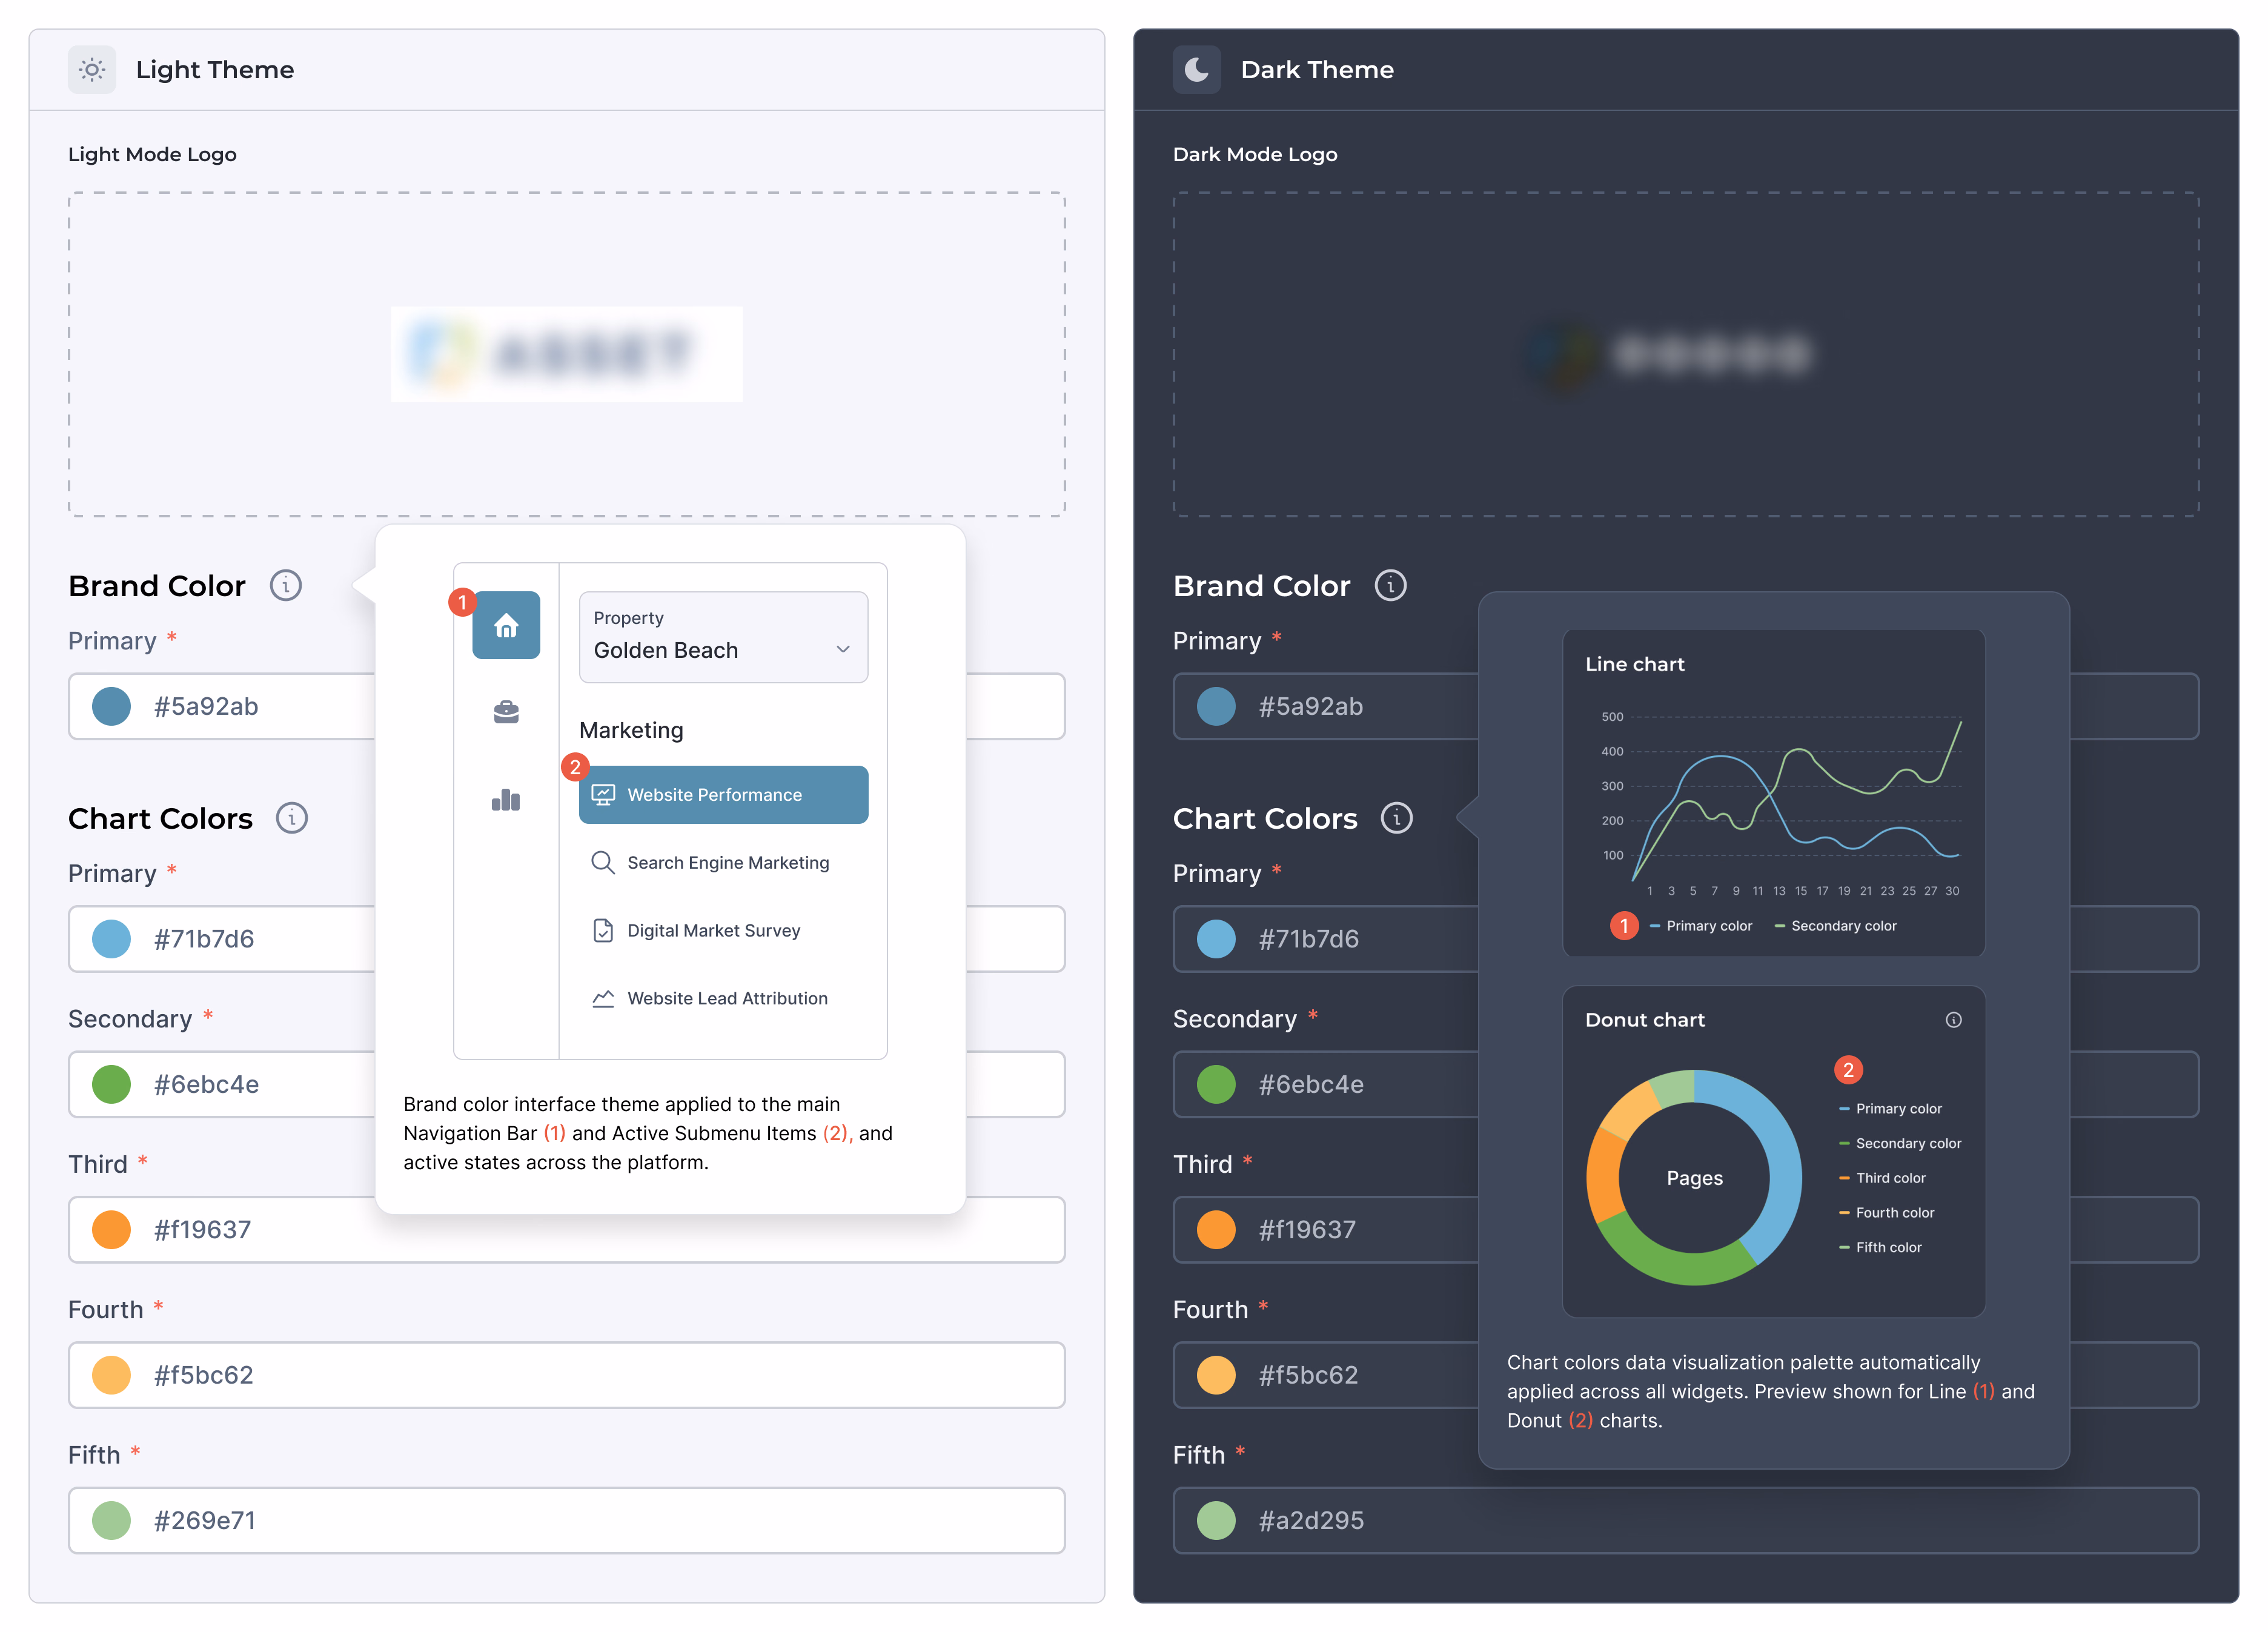
Task: Select Website Performance submenu item
Action: point(723,795)
